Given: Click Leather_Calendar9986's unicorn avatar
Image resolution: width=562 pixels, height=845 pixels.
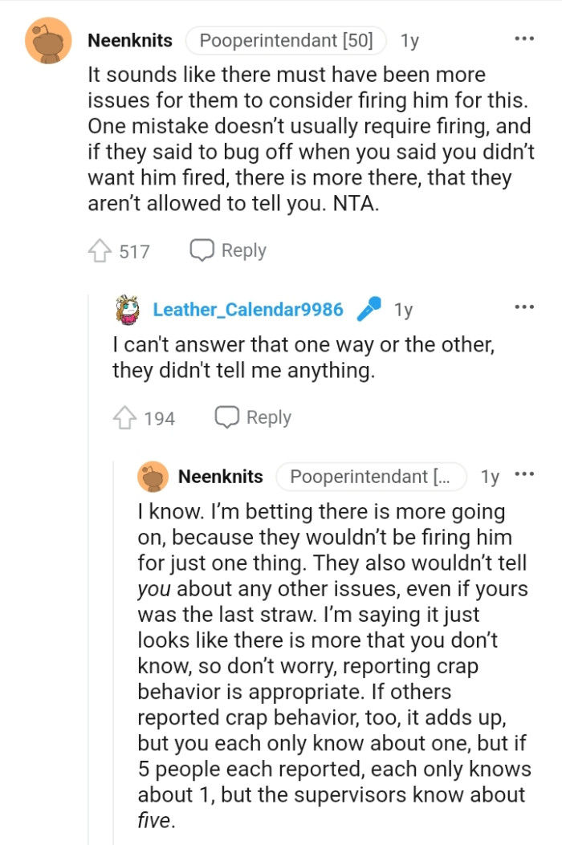Looking at the screenshot, I should click(125, 308).
